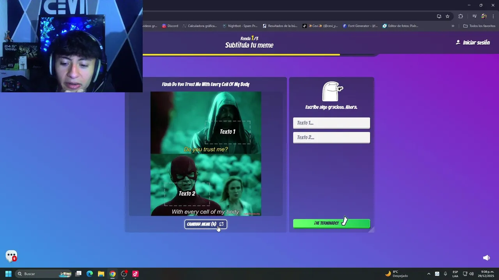Open File Explorer from taskbar

click(101, 274)
